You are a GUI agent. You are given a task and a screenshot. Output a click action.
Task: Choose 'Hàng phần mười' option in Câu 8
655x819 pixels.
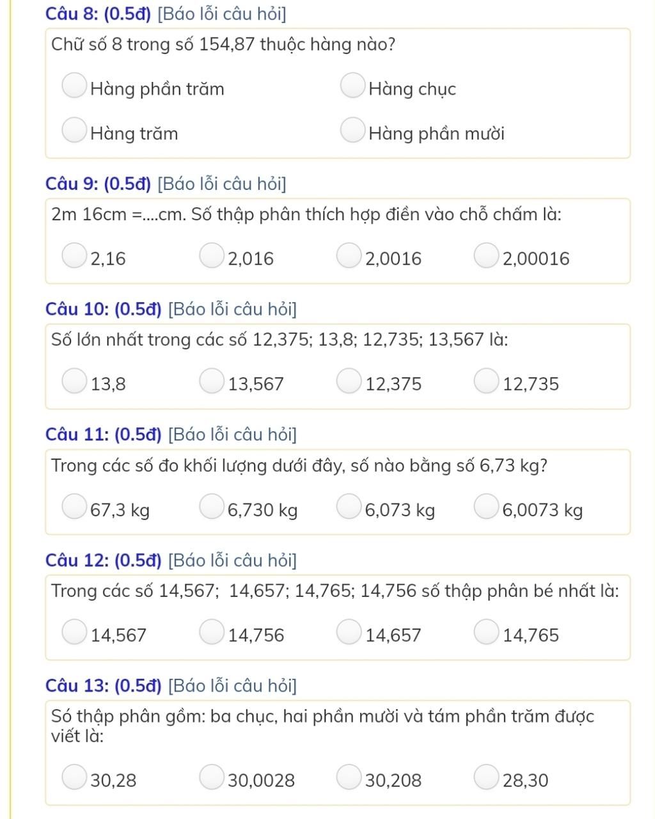(353, 130)
